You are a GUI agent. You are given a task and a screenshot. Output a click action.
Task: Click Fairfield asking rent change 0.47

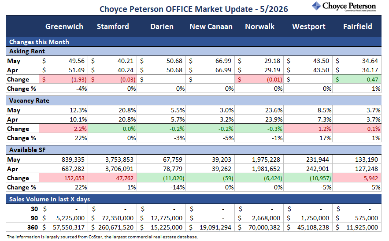(373, 80)
